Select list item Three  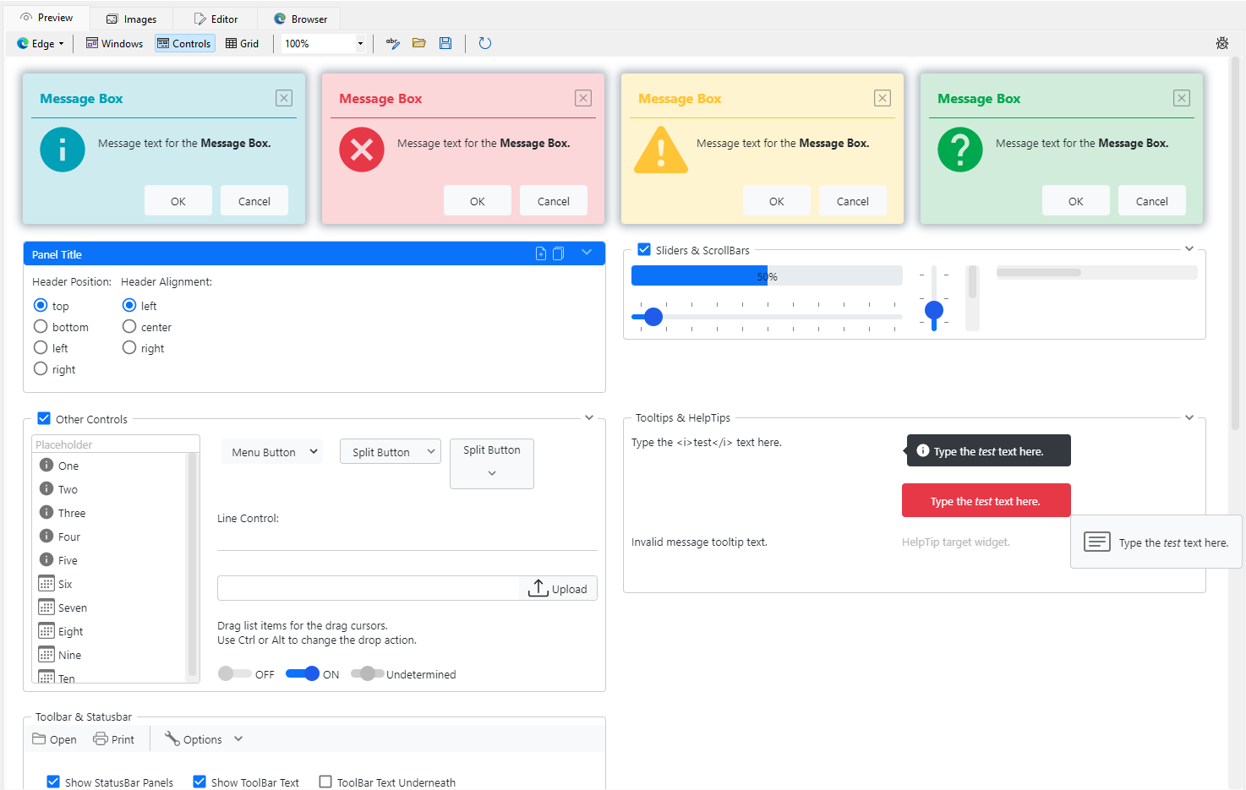109,513
